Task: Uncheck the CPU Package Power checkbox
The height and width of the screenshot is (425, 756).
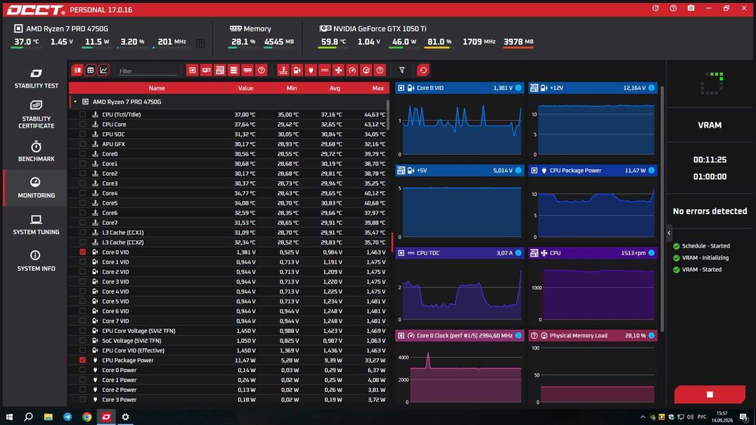Action: [x=82, y=360]
